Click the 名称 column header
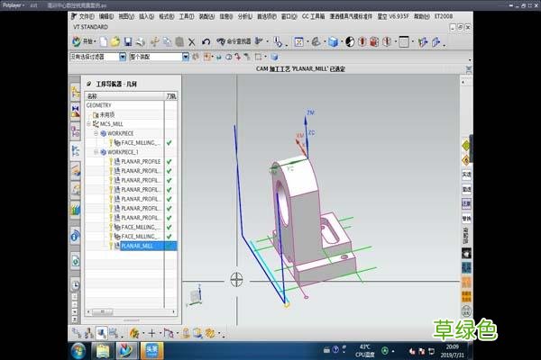The width and height of the screenshot is (541, 360). pyautogui.click(x=93, y=94)
